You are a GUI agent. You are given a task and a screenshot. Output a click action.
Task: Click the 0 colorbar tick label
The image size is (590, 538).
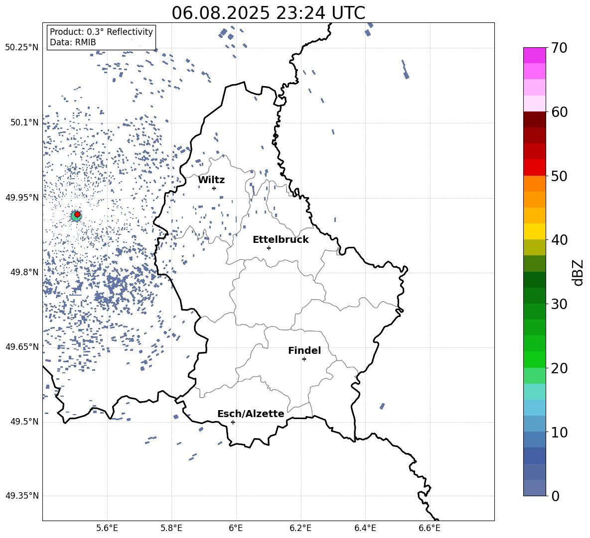click(x=555, y=496)
